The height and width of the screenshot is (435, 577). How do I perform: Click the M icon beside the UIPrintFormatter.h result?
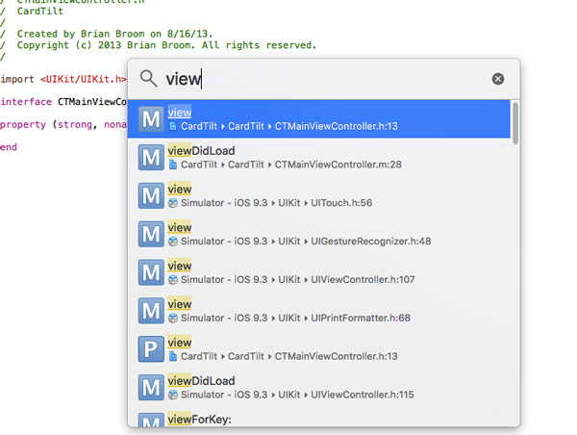(x=151, y=311)
